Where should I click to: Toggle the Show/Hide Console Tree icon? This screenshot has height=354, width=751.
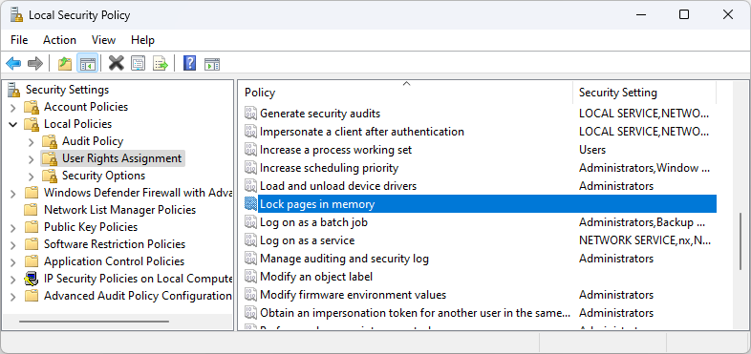coord(88,63)
